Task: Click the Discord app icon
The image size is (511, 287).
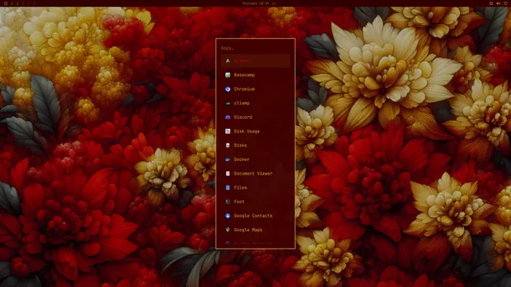Action: tap(228, 117)
